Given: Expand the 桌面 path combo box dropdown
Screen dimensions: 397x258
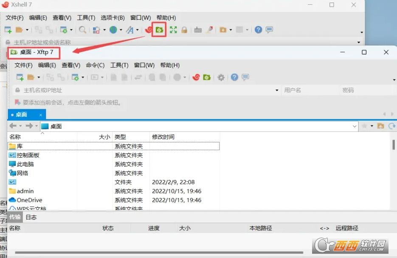Looking at the screenshot, I should coord(355,126).
